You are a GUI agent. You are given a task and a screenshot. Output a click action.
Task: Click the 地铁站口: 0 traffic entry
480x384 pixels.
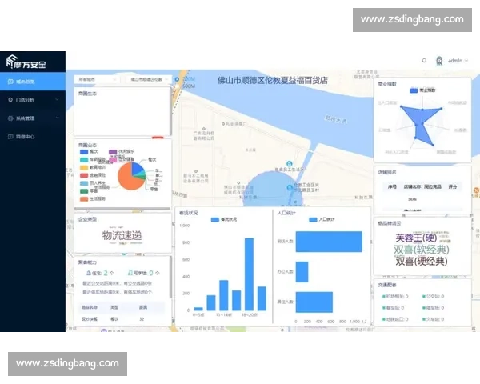395,319
